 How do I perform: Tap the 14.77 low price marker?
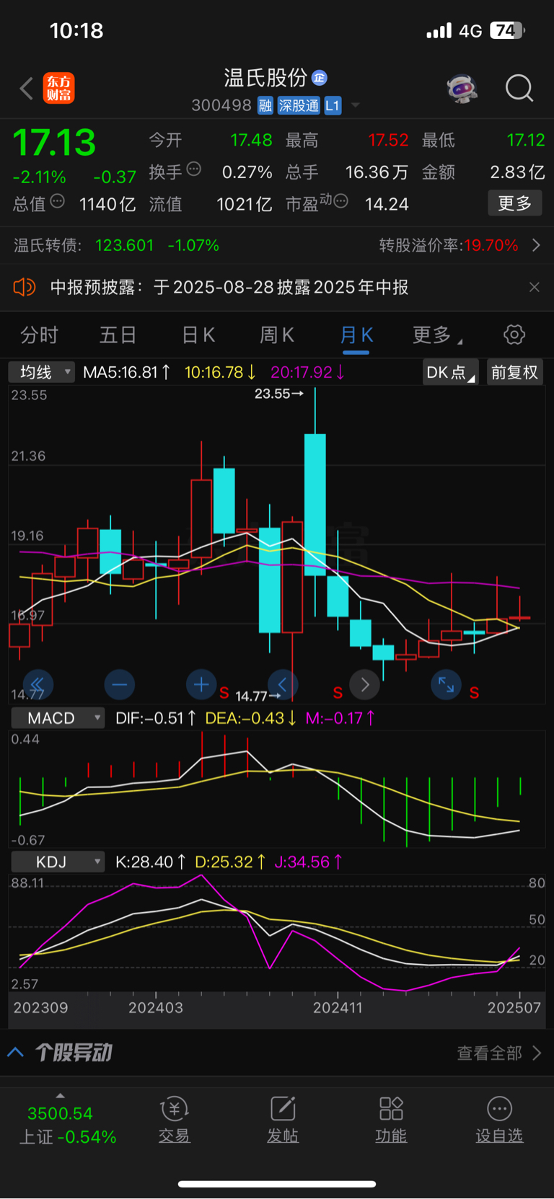(258, 696)
